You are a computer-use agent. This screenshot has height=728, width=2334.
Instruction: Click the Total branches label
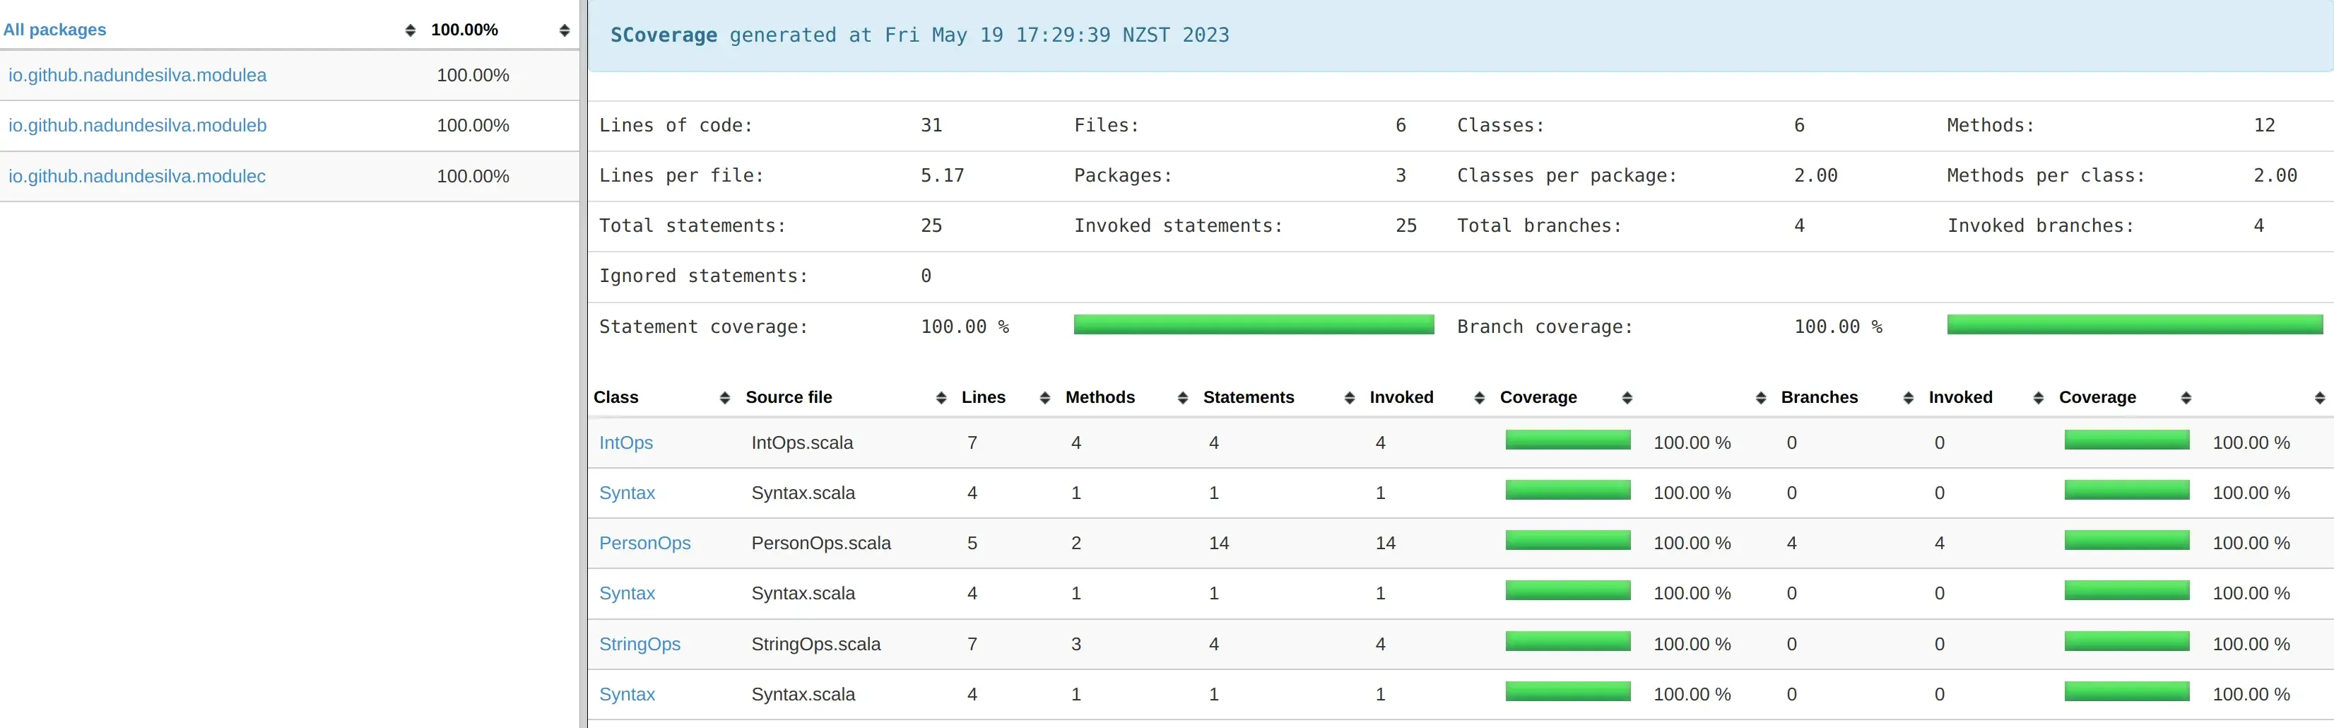coord(1539,225)
